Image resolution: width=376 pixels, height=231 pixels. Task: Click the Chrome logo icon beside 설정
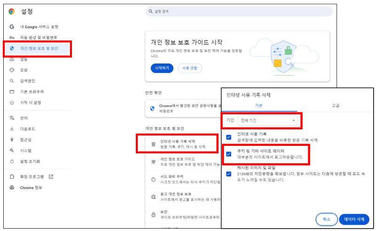pos(12,11)
